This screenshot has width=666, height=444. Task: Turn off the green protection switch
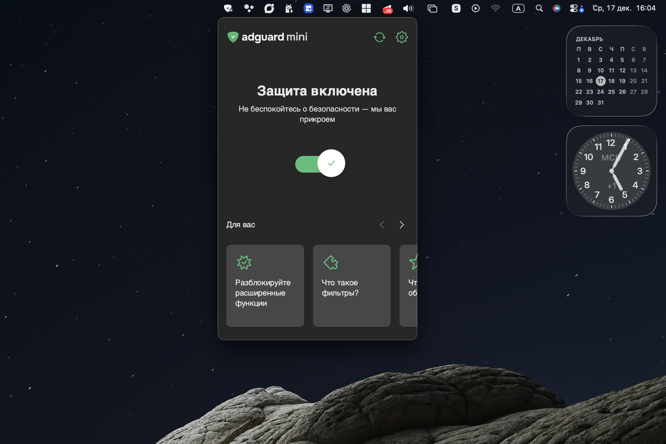point(320,163)
